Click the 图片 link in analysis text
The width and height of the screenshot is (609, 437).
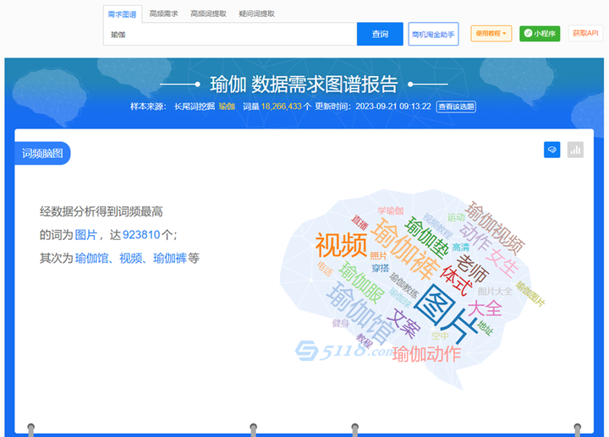click(x=85, y=235)
